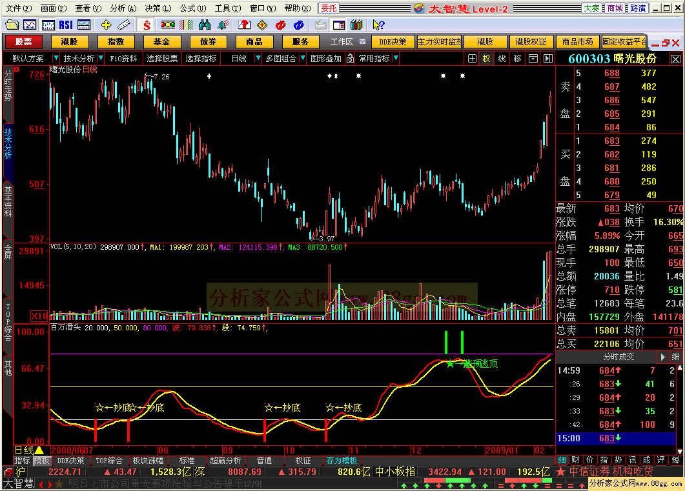The width and height of the screenshot is (685, 491).
Task: Click the 委托 order button in title bar
Action: 329,8
